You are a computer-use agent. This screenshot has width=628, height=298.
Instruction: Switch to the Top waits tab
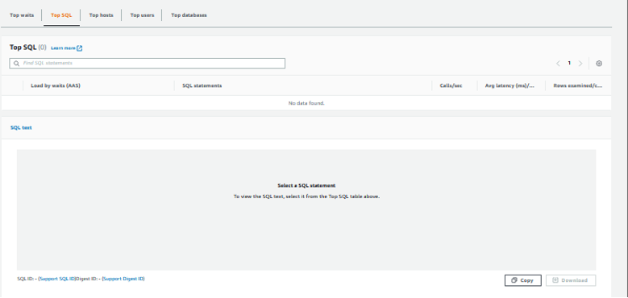tap(22, 15)
